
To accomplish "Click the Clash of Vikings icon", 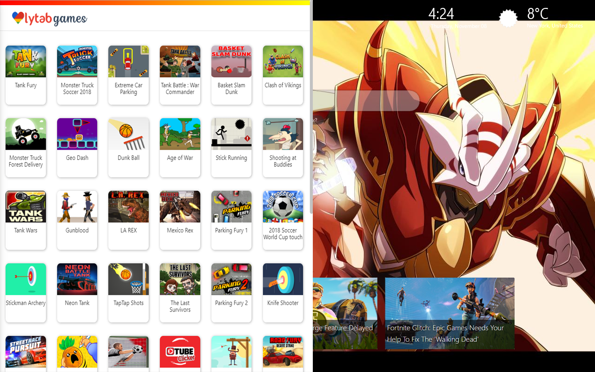I will [x=283, y=62].
